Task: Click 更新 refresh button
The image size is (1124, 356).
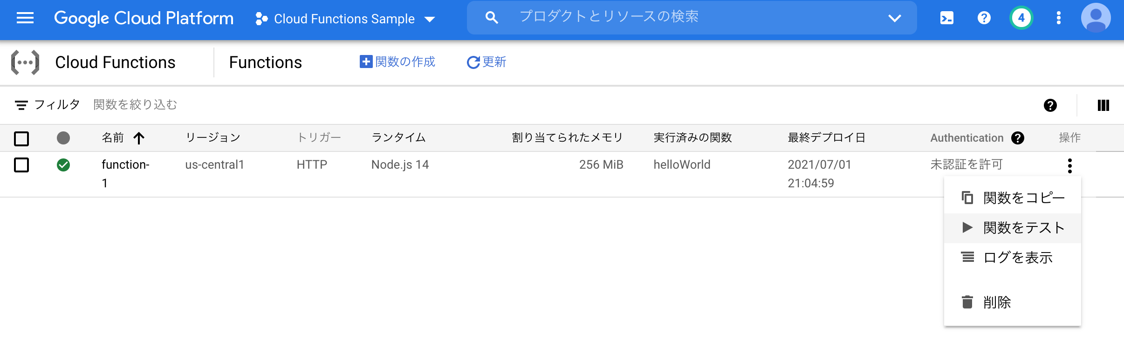Action: [487, 62]
